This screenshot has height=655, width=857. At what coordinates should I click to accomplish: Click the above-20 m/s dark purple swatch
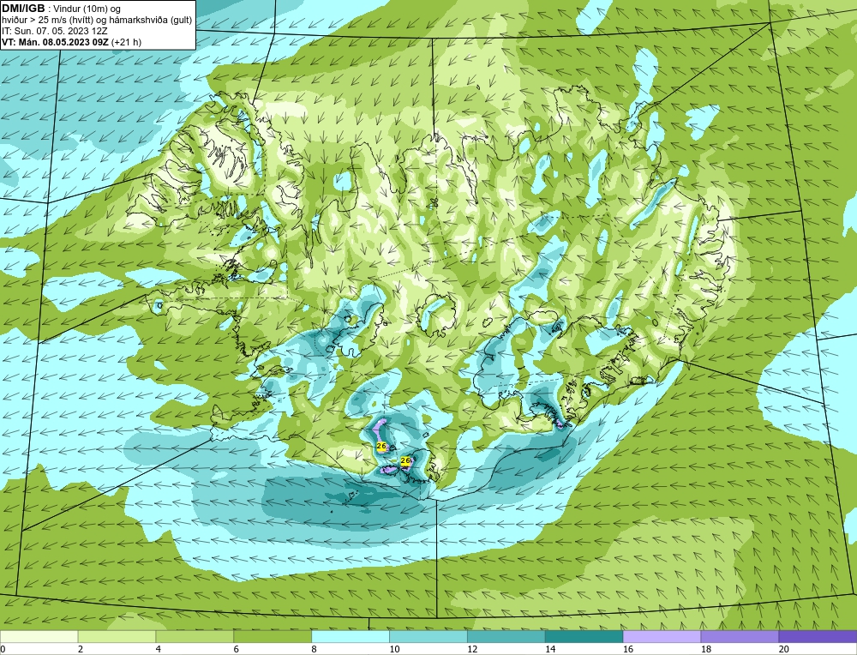point(818,636)
